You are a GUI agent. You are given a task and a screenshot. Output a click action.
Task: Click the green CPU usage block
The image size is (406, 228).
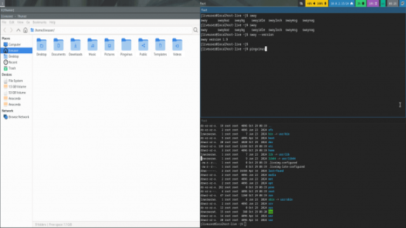[361, 4]
